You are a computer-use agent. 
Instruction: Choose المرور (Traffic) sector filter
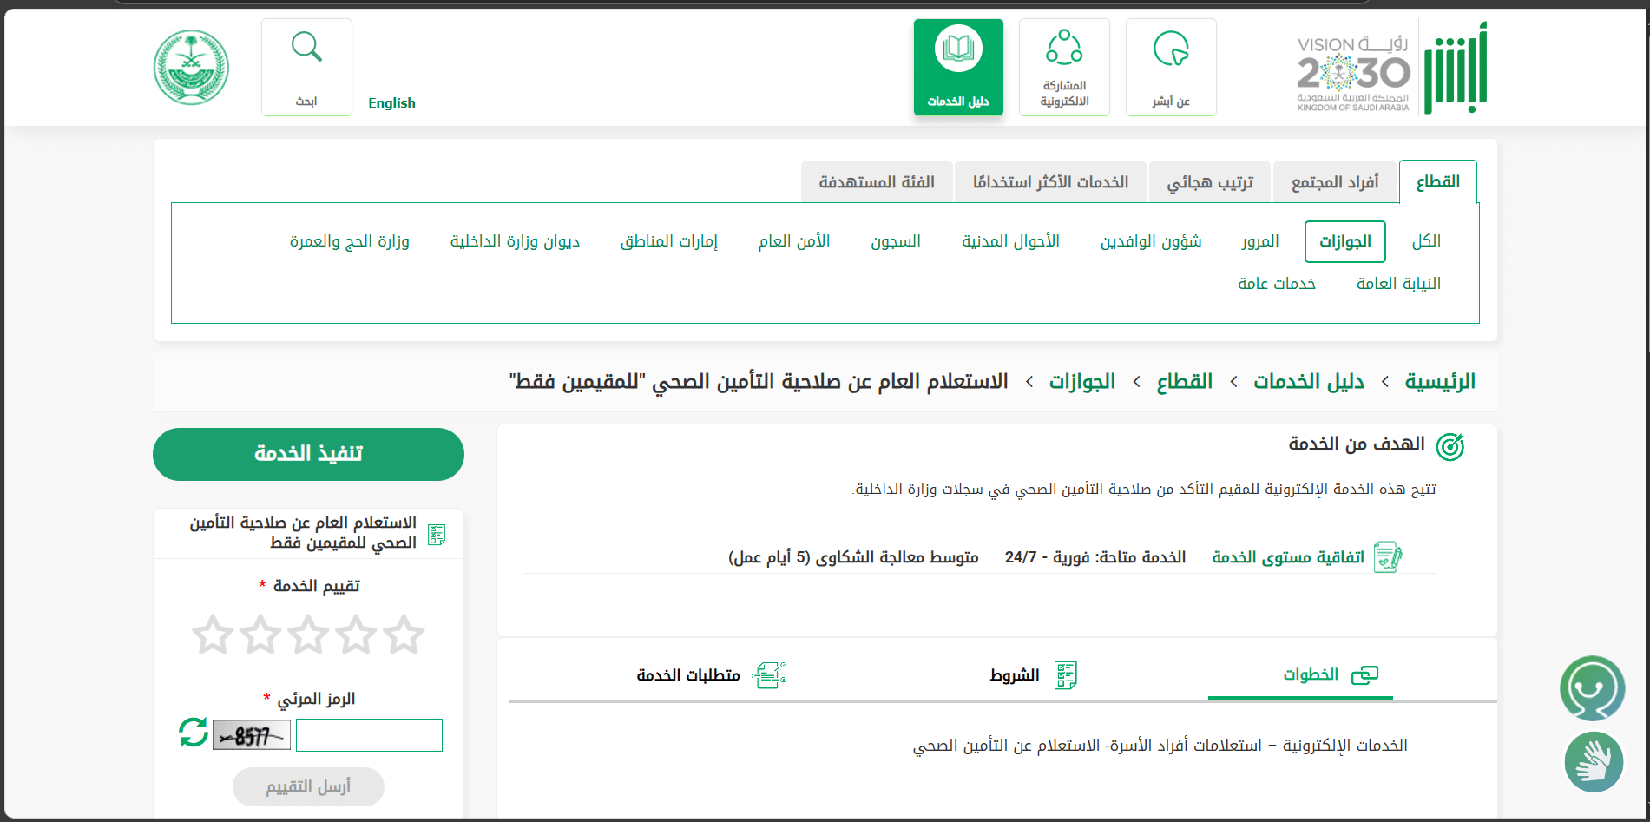coord(1260,241)
